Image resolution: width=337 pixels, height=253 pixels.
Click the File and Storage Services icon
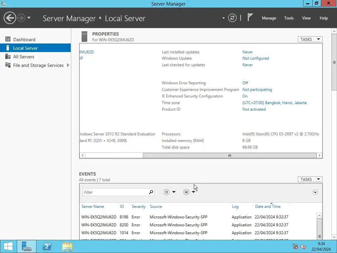tap(8, 65)
